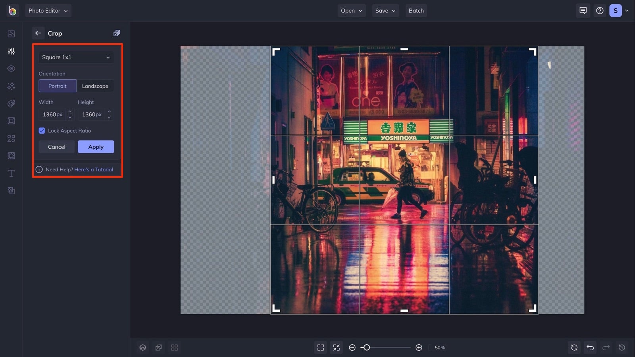635x357 pixels.
Task: Select the Frames tool
Action: pos(11,121)
